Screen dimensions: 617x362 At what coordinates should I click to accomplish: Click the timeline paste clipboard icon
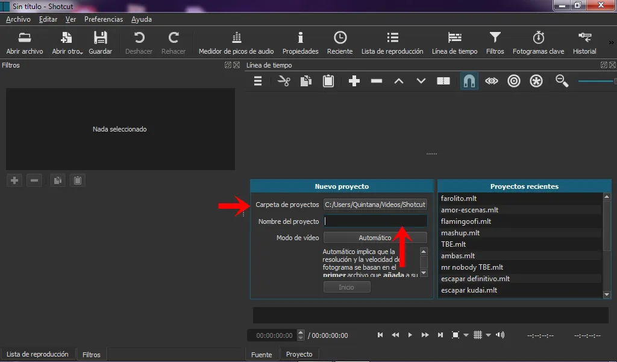pos(328,81)
